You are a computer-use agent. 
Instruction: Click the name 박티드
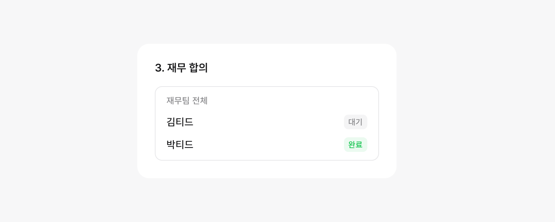(180, 145)
